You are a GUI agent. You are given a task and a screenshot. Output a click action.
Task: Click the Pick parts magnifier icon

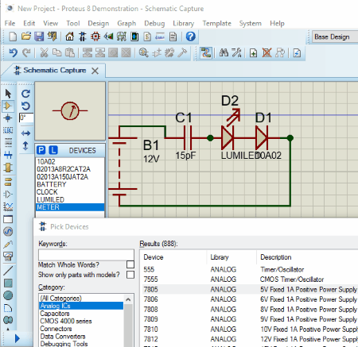tap(143, 52)
